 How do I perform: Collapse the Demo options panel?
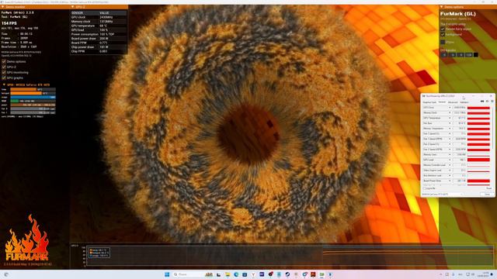pos(442,7)
